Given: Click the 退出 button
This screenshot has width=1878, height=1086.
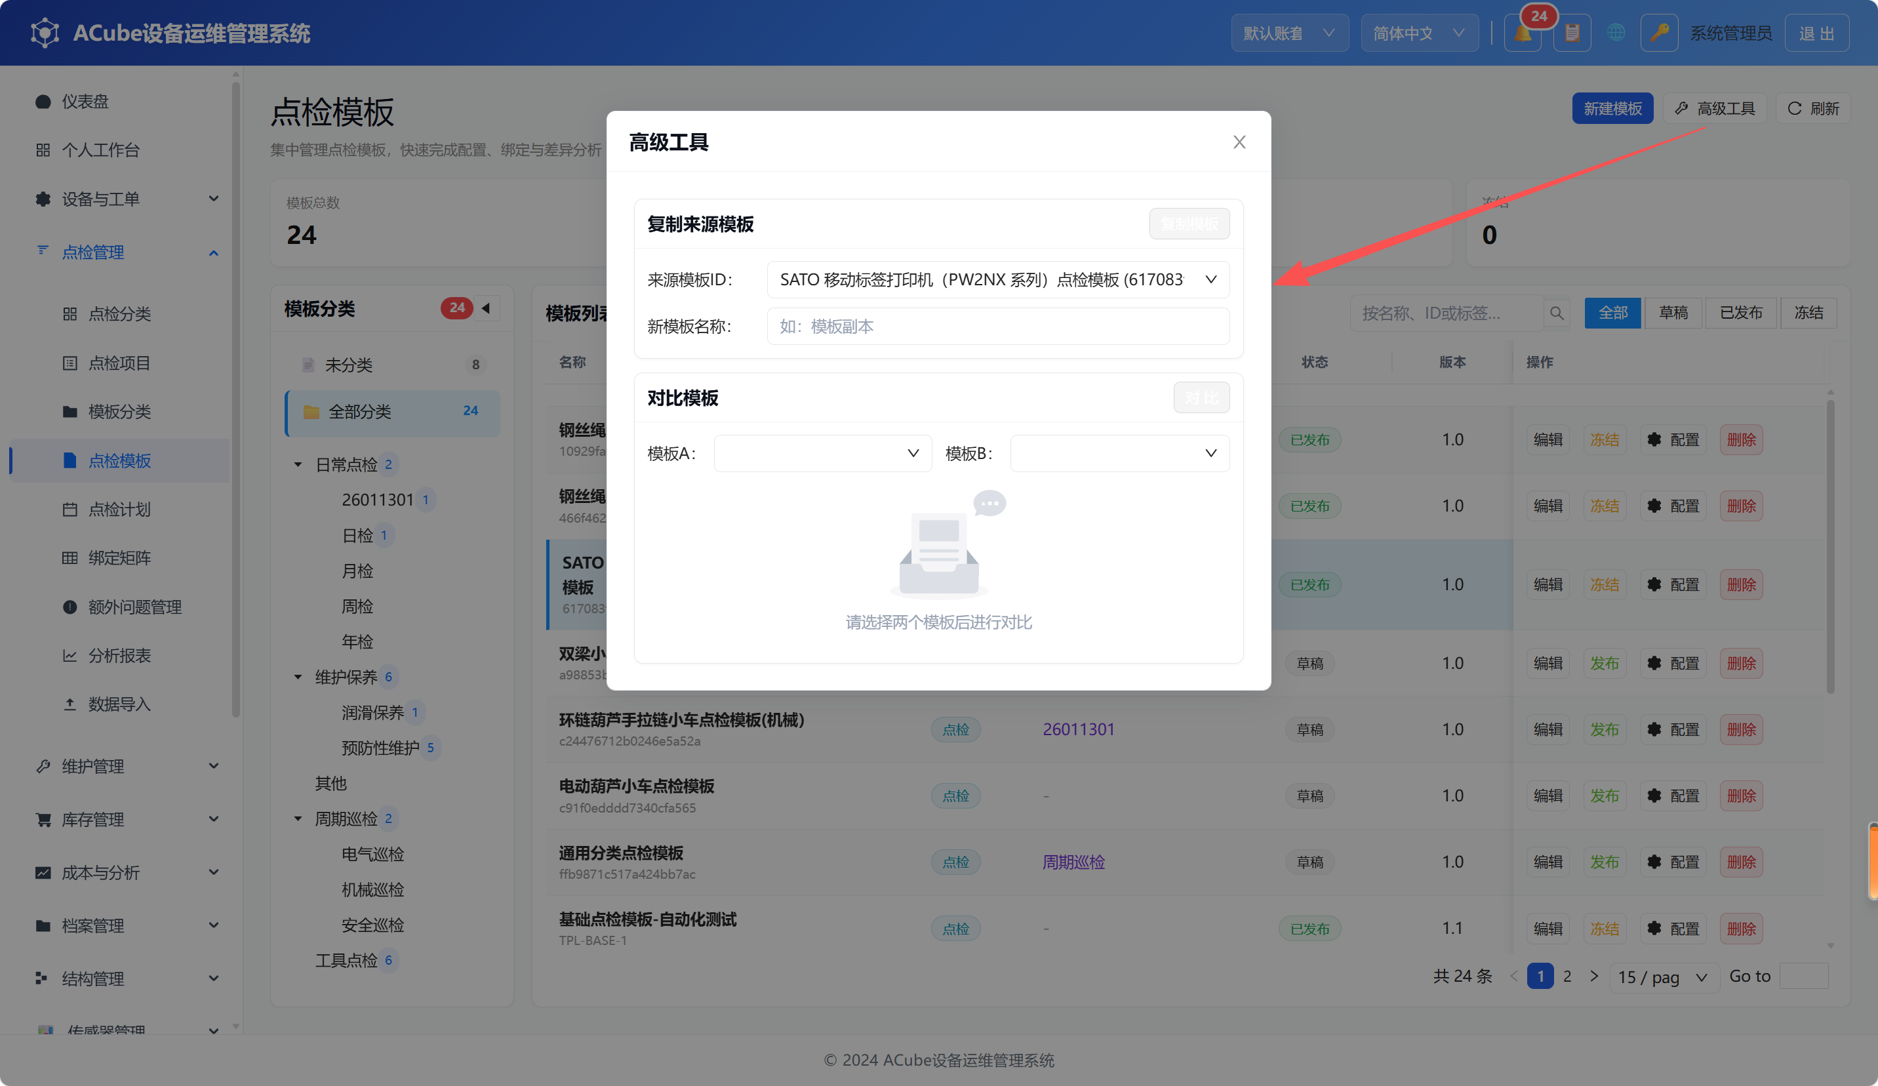Looking at the screenshot, I should click(x=1816, y=33).
